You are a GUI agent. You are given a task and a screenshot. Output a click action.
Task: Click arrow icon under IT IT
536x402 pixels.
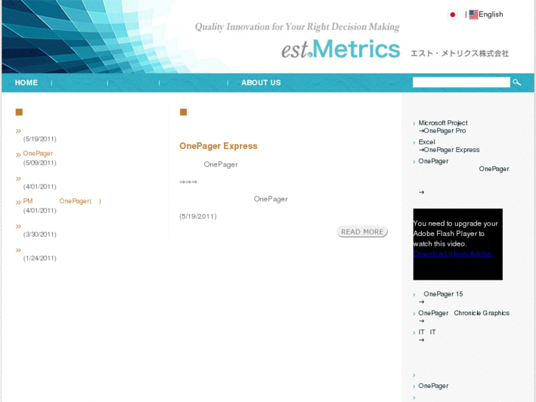tap(422, 341)
